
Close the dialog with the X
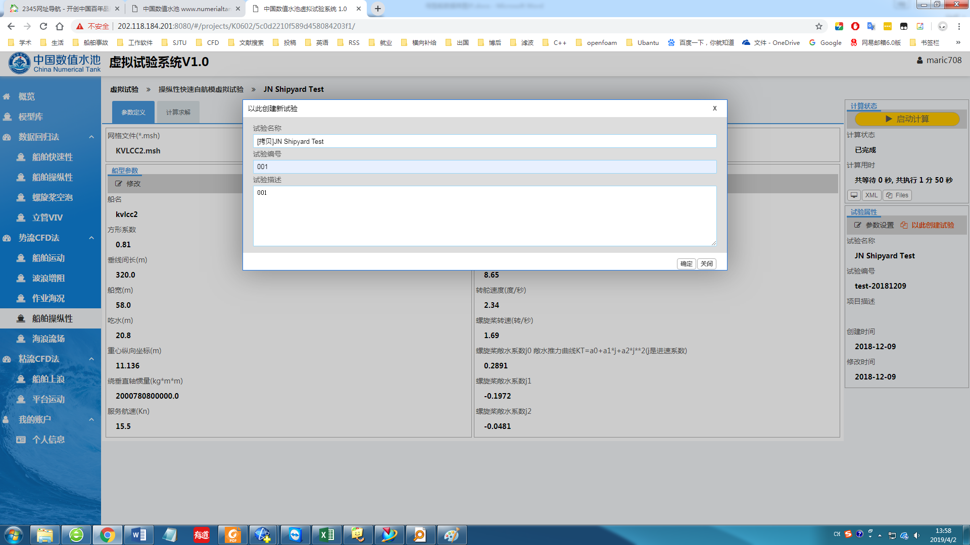(x=714, y=108)
